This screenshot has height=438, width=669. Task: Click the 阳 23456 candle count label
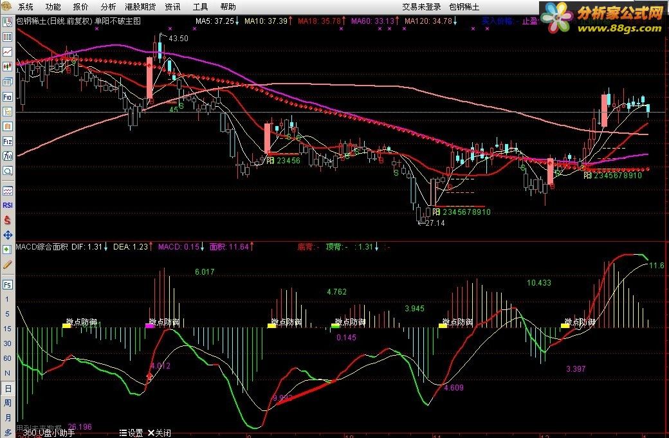[x=283, y=161]
